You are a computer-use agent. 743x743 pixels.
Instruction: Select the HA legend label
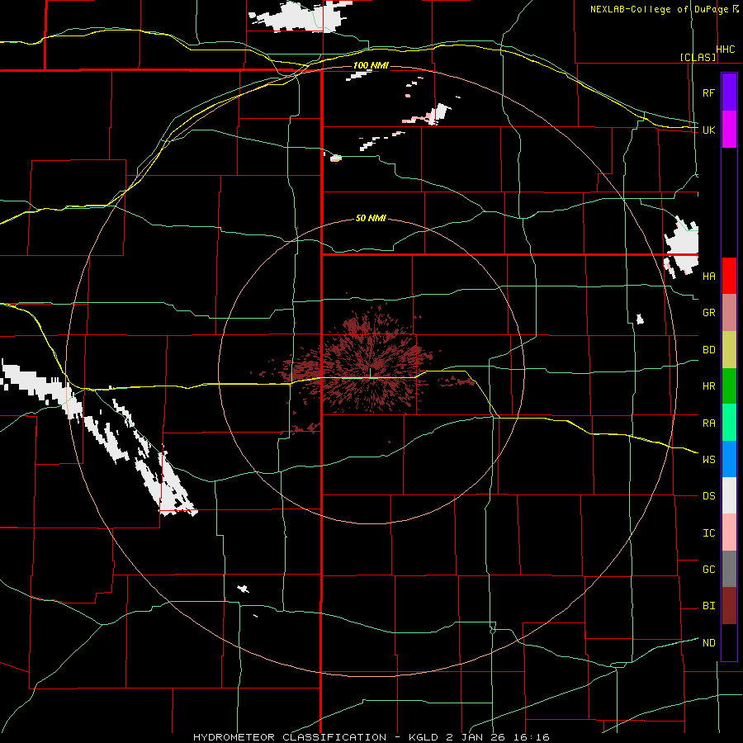pyautogui.click(x=708, y=276)
